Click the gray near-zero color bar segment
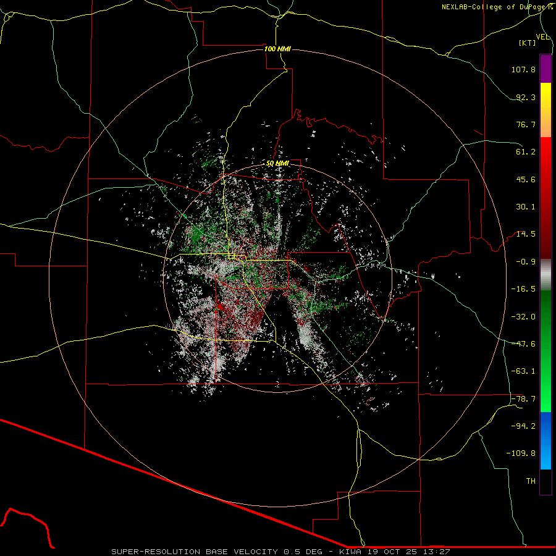Screen dimensions: 556x556 (x=545, y=275)
